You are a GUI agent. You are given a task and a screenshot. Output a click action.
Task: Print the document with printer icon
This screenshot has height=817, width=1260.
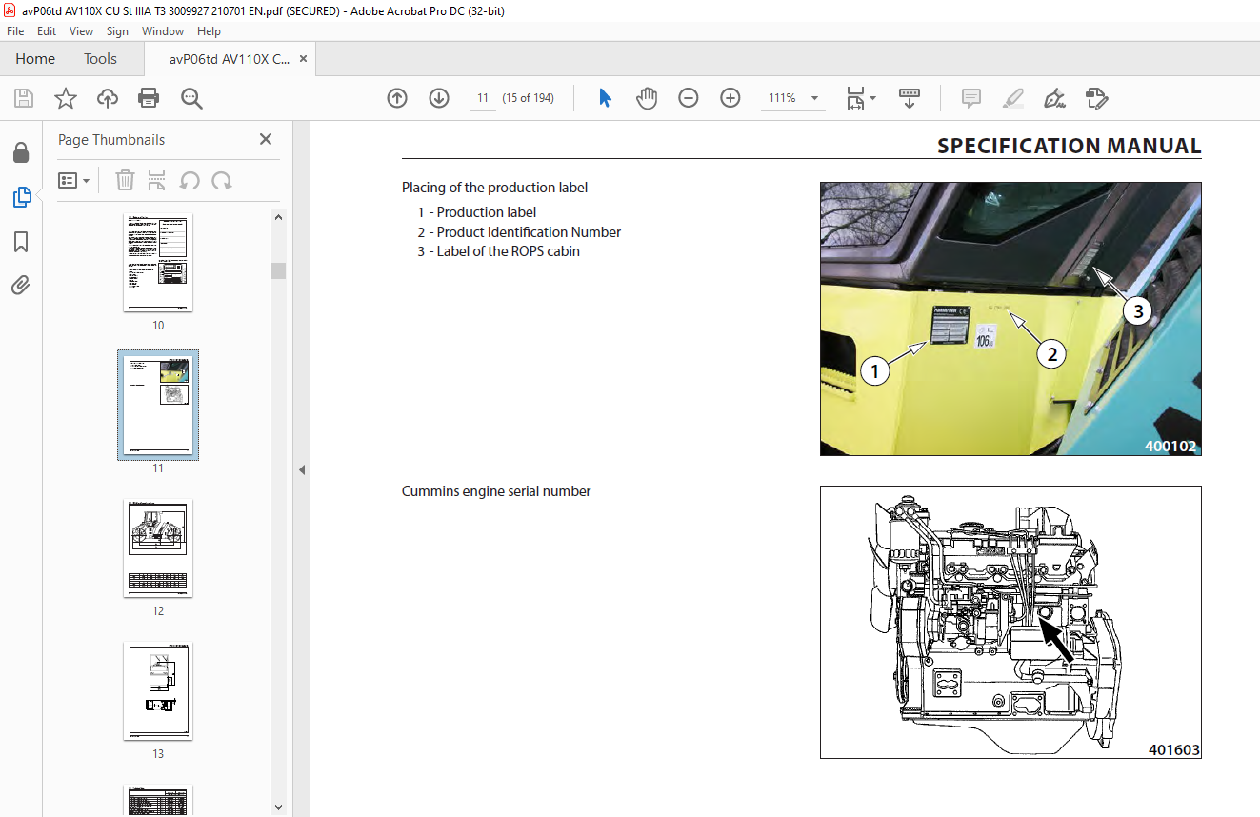coord(149,98)
